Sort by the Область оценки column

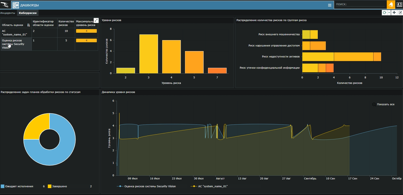[28, 25]
